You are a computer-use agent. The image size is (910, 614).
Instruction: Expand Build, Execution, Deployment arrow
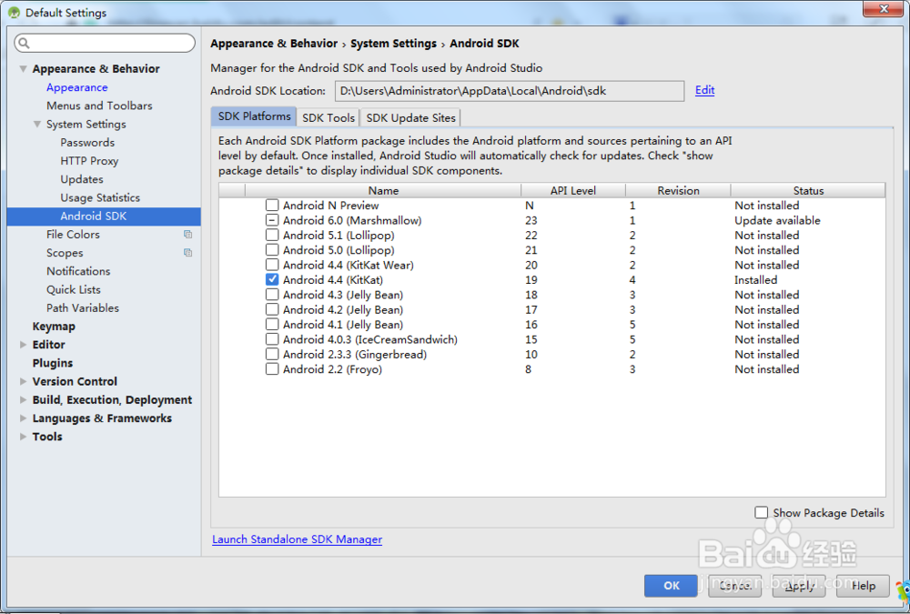pyautogui.click(x=24, y=400)
